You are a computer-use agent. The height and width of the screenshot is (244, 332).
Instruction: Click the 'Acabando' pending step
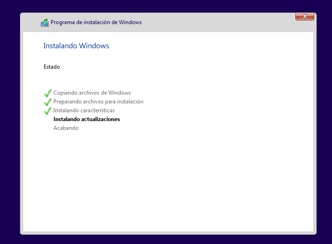[x=66, y=128]
